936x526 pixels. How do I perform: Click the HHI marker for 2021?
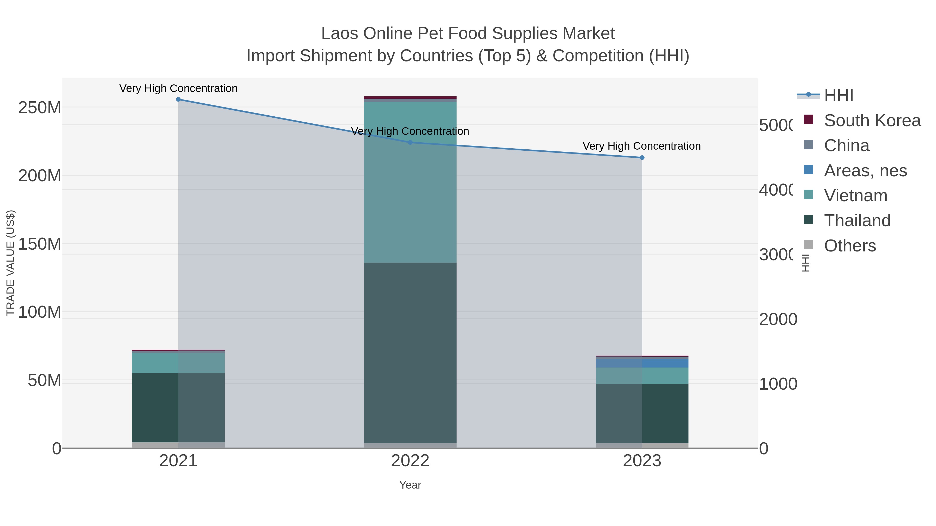(x=178, y=99)
